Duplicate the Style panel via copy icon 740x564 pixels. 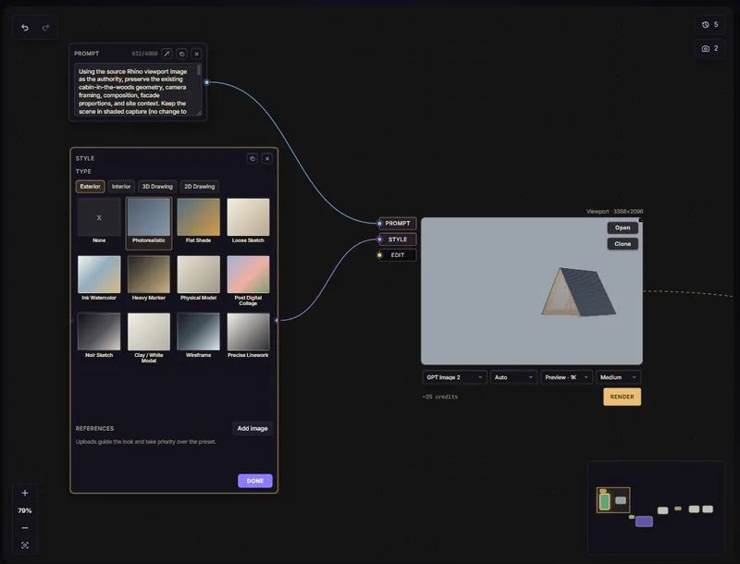253,158
